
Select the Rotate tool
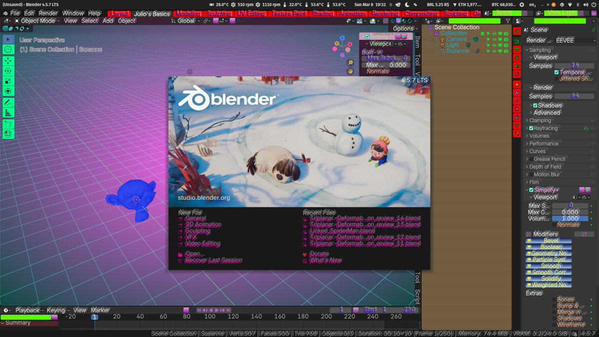tap(8, 71)
